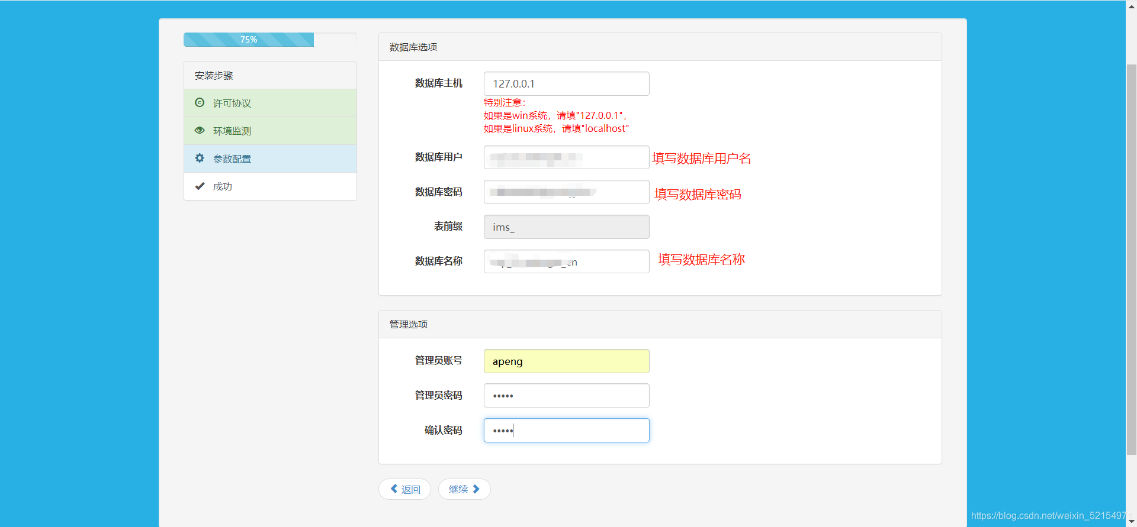Viewport: 1137px width, 527px height.
Task: Click the 数据库主机 label
Action: (439, 83)
